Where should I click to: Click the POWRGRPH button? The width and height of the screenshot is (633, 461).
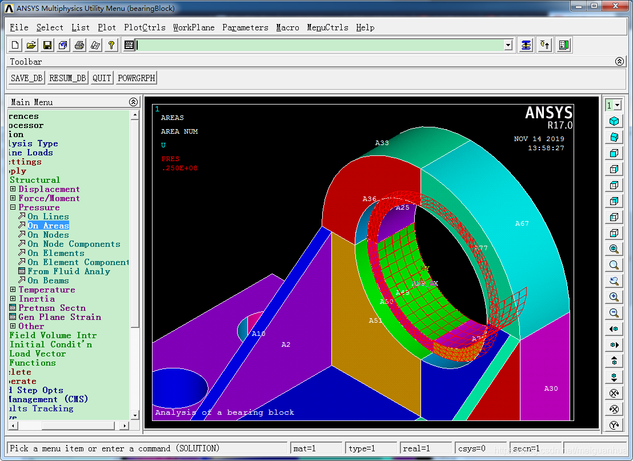137,78
